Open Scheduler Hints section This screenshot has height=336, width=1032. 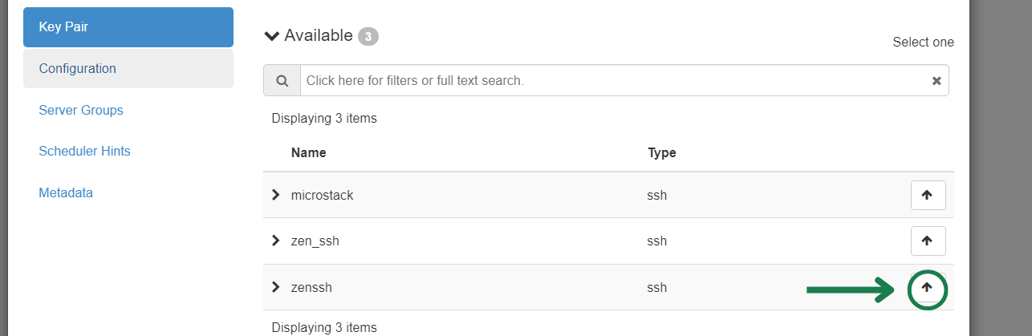pos(84,152)
